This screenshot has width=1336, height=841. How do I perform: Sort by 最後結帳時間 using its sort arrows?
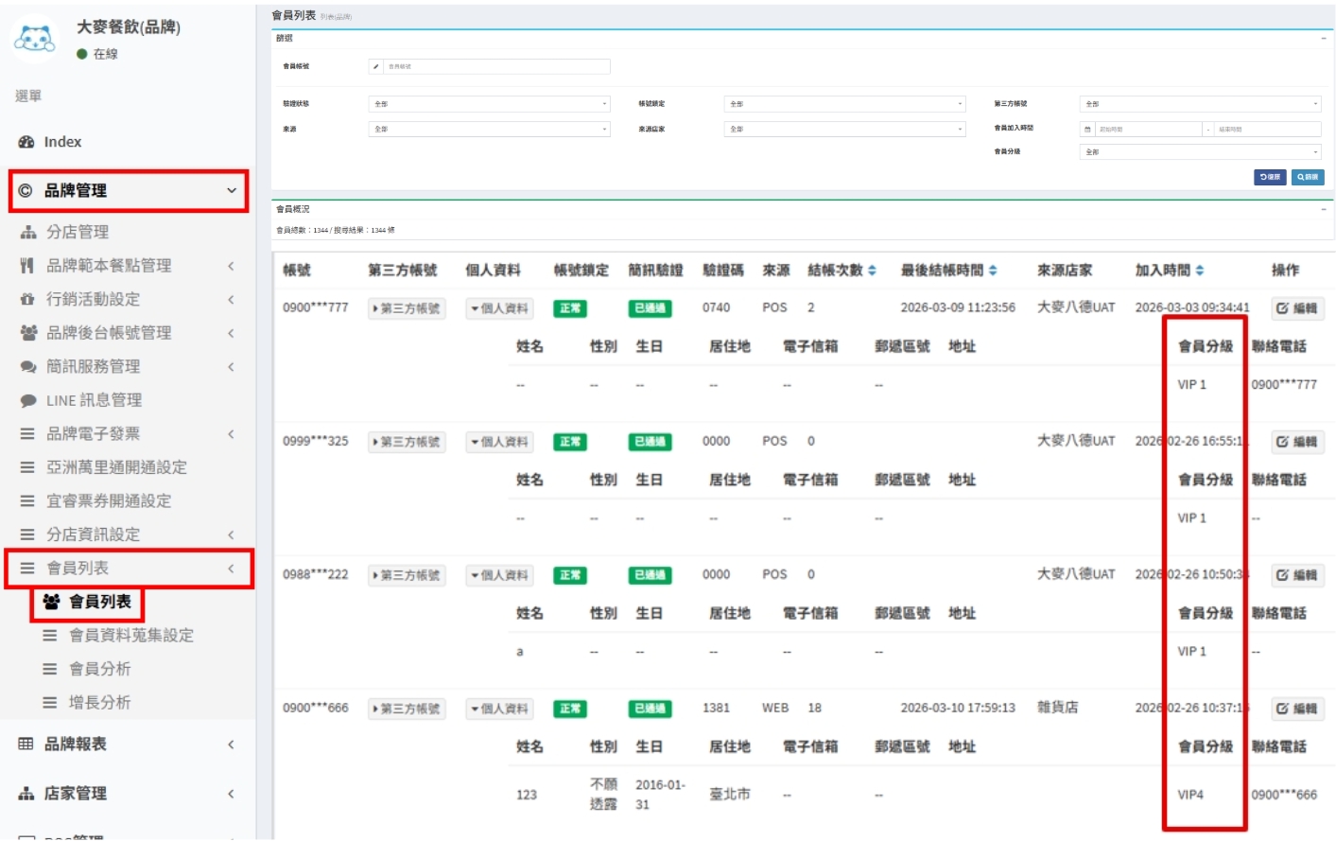click(993, 271)
